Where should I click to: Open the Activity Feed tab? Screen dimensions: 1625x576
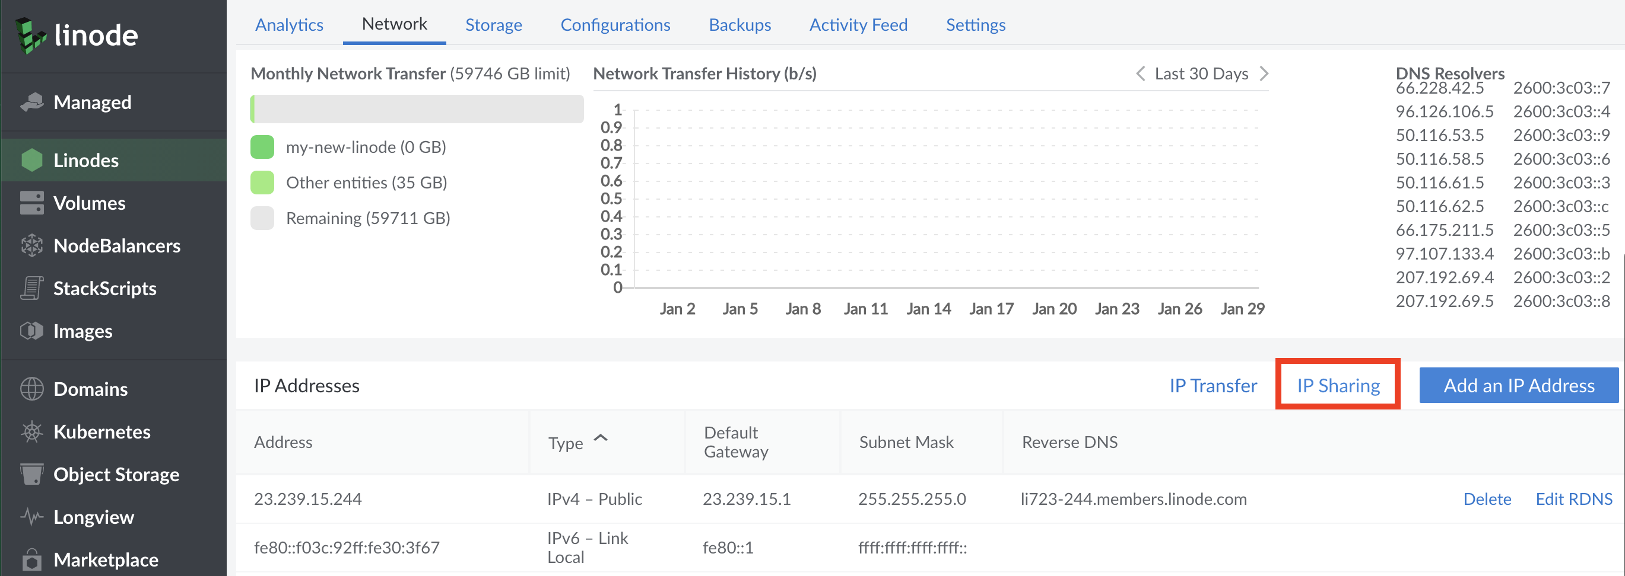(x=858, y=24)
